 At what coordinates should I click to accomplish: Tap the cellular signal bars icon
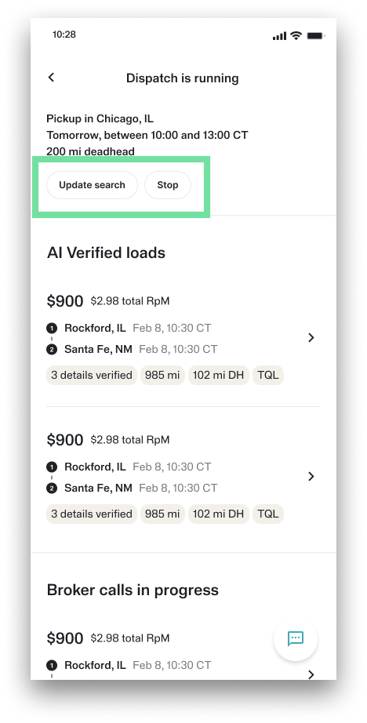279,35
